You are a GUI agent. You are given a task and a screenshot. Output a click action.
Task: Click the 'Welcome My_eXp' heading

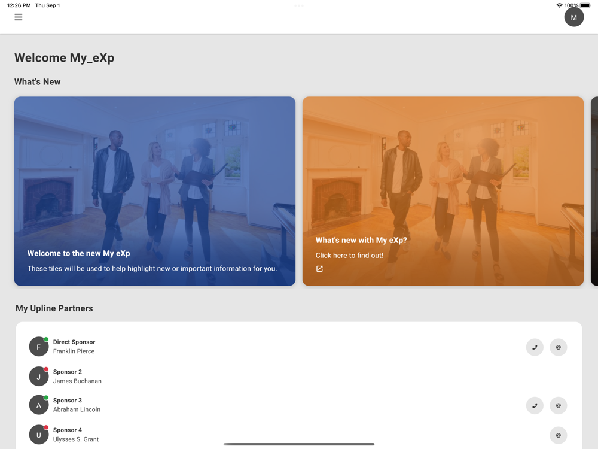(x=65, y=57)
